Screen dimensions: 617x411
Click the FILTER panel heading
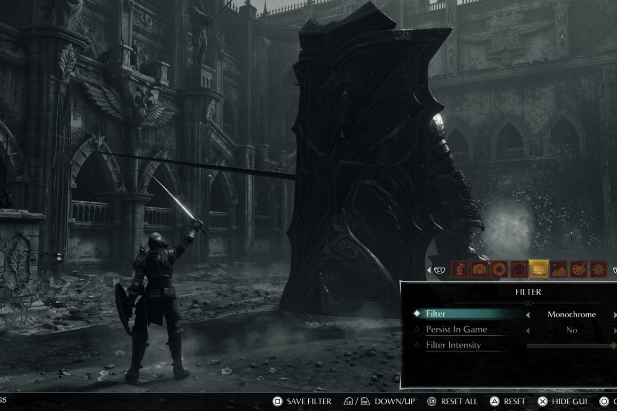[528, 292]
